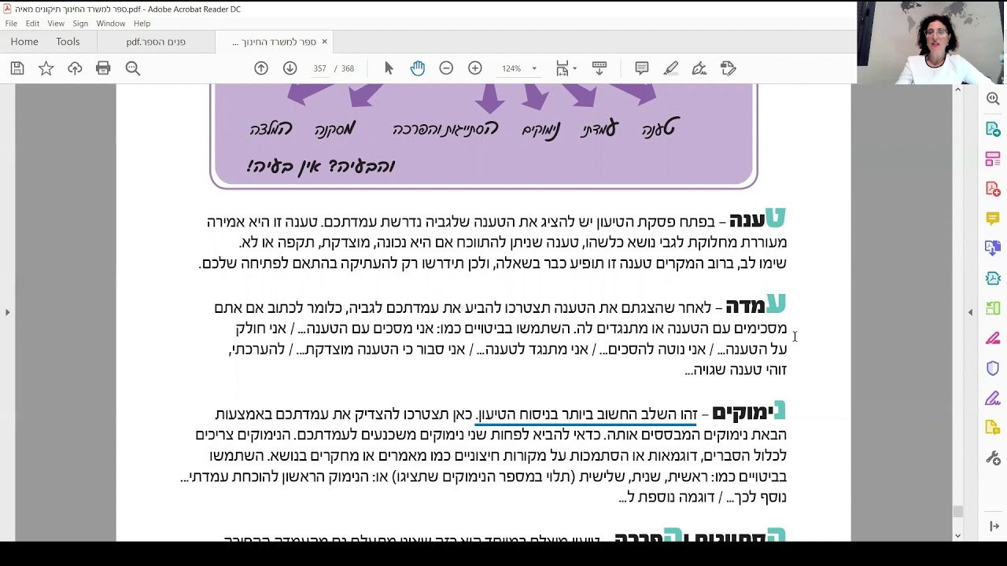The height and width of the screenshot is (566, 1007).
Task: Click the scrollbar down arrow at bottom
Action: tap(957, 535)
